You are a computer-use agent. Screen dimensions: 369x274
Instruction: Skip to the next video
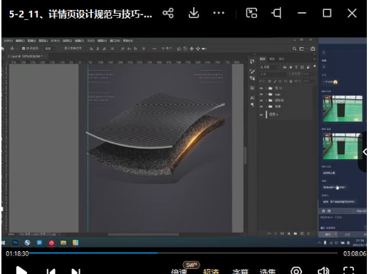(x=76, y=271)
